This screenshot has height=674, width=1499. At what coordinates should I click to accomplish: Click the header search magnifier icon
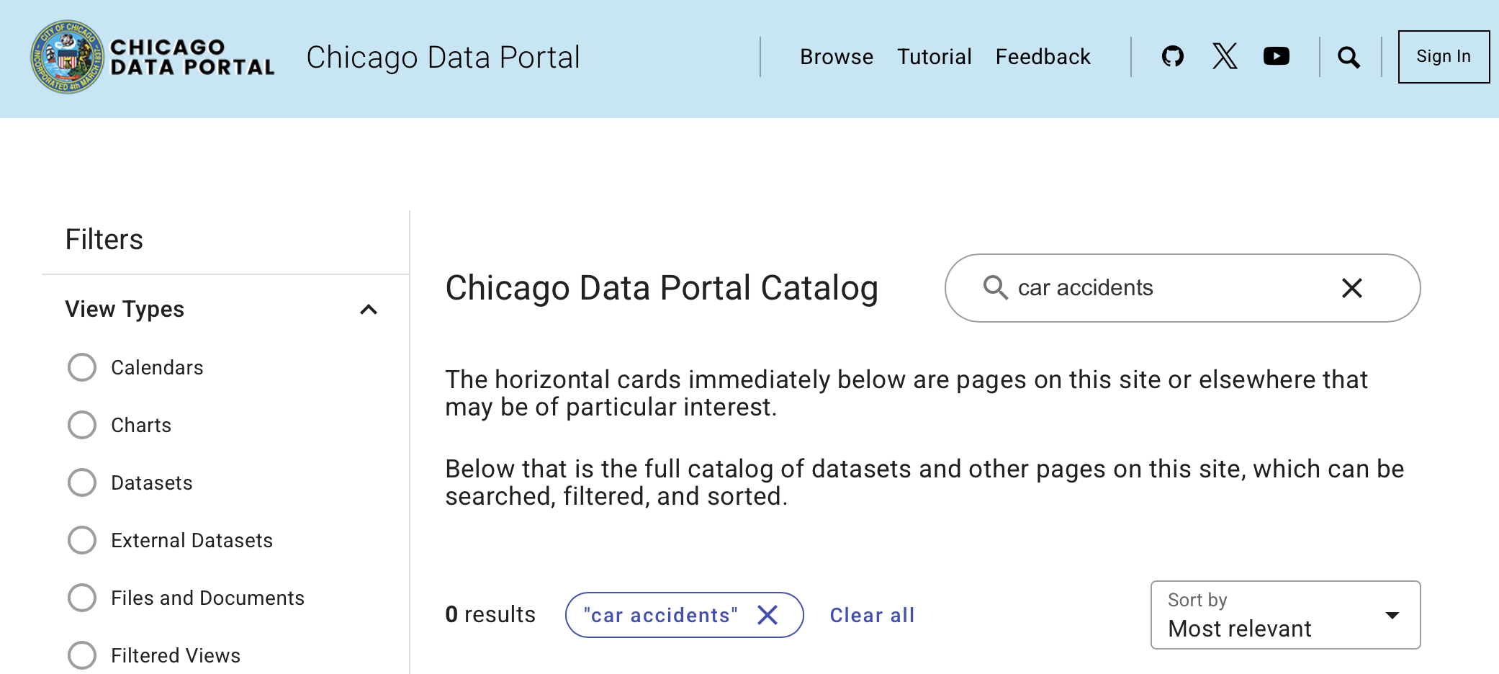click(1349, 57)
